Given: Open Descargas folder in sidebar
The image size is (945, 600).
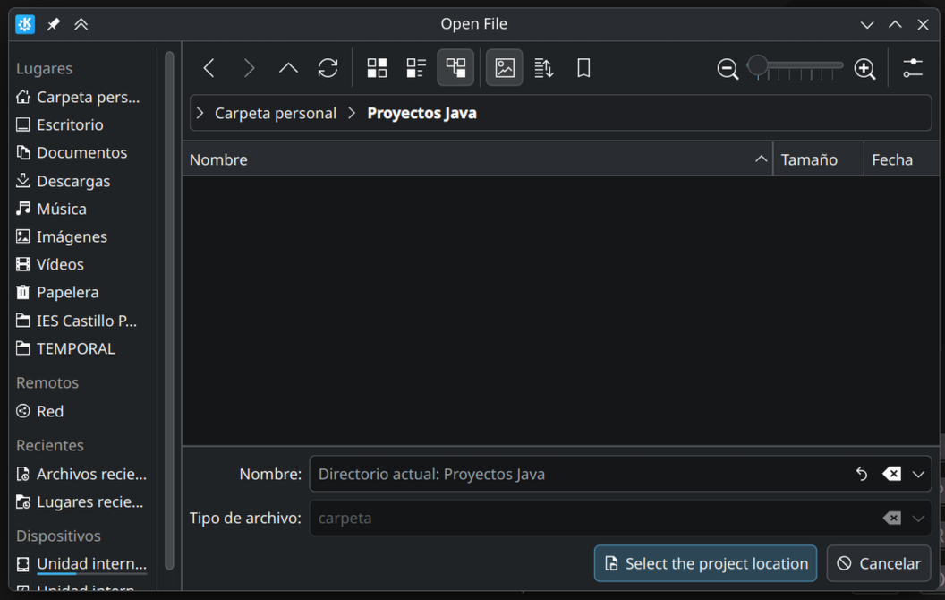Looking at the screenshot, I should point(82,181).
